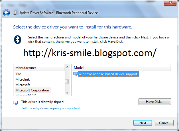
Task: Select Microlink manufacturer
Action: (23, 79)
